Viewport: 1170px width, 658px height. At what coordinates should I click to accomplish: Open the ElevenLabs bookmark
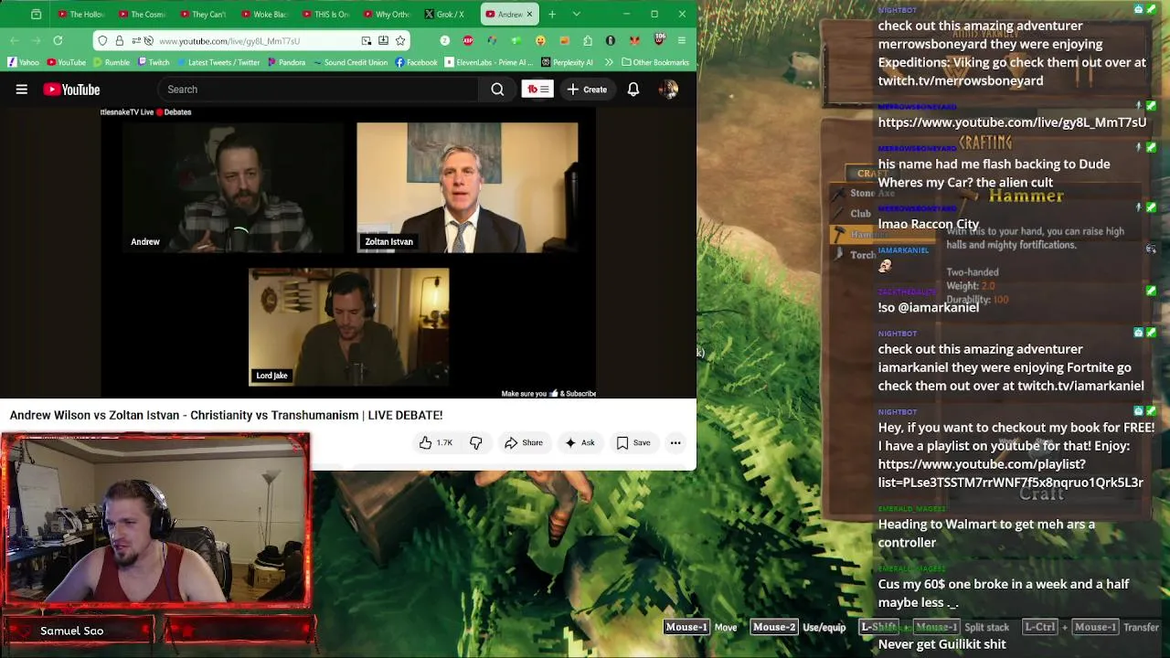tap(489, 62)
